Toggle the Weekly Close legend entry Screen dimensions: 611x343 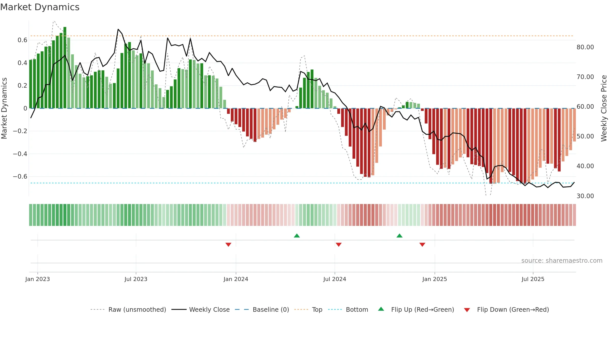[200, 309]
